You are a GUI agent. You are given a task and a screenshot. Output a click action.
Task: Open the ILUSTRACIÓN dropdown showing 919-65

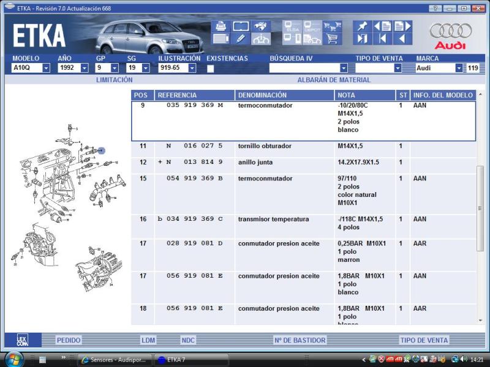coord(192,68)
